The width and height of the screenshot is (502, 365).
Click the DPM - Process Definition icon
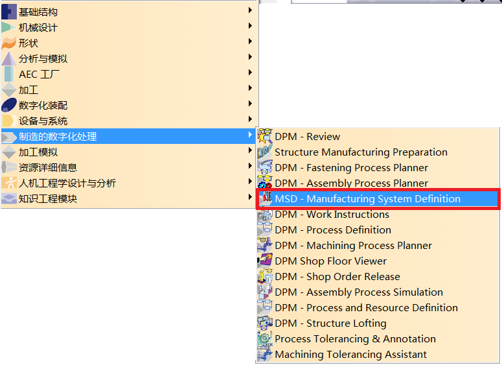265,230
